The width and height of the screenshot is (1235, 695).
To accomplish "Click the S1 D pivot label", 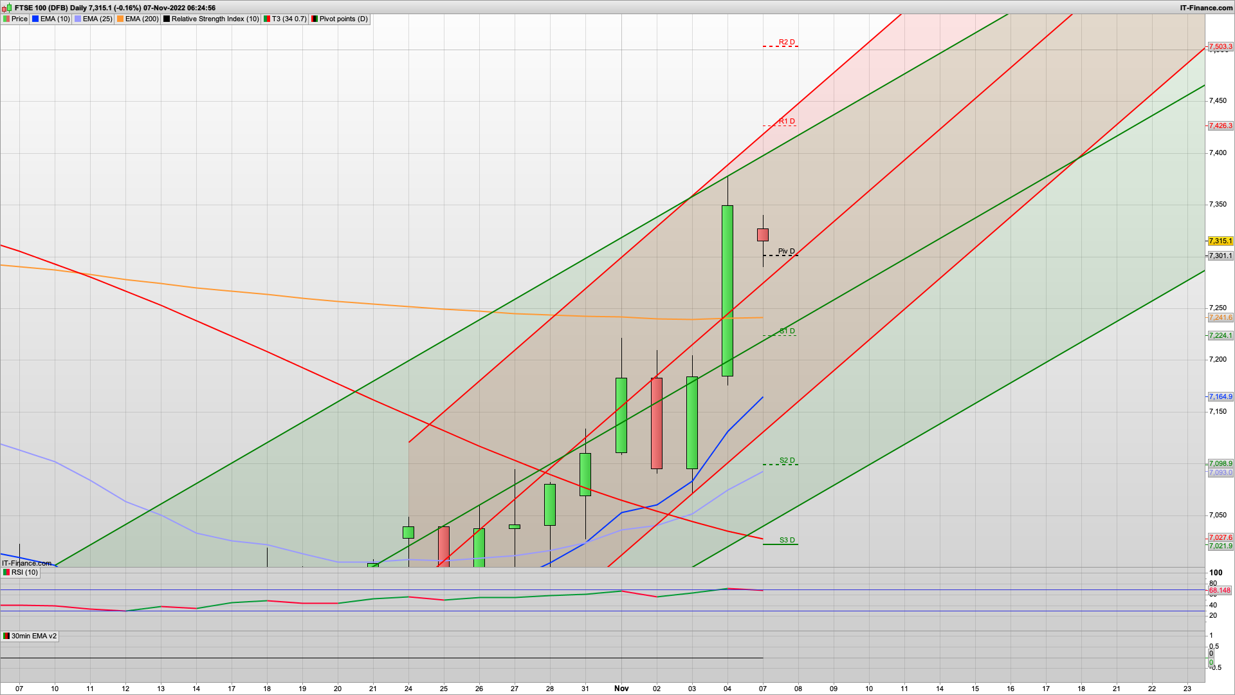I will [x=787, y=331].
